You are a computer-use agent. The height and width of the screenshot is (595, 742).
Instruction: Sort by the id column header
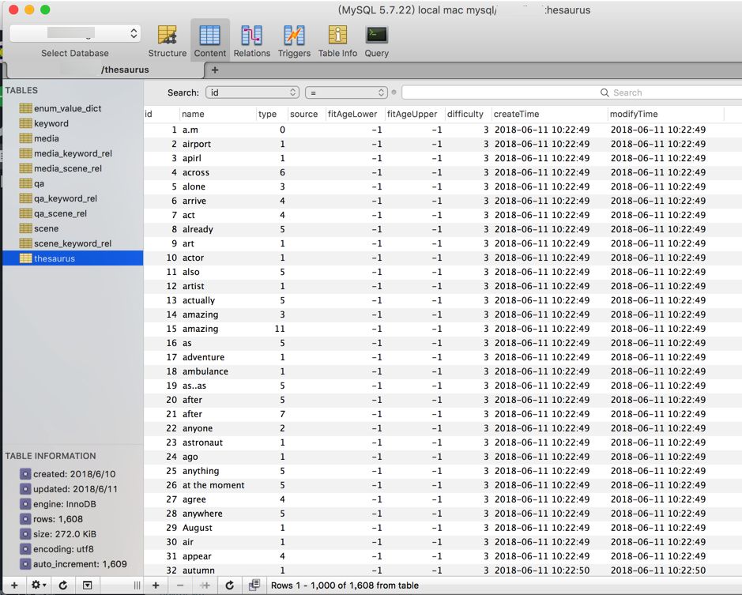click(161, 114)
